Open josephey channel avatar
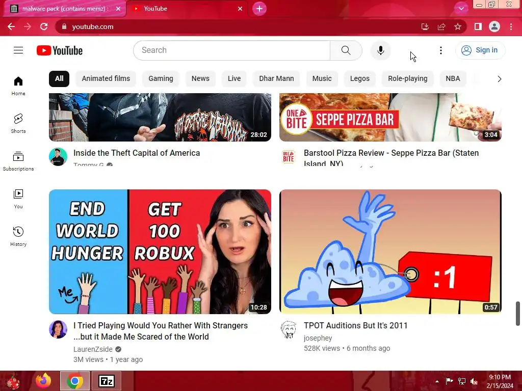The height and width of the screenshot is (391, 522). click(289, 329)
